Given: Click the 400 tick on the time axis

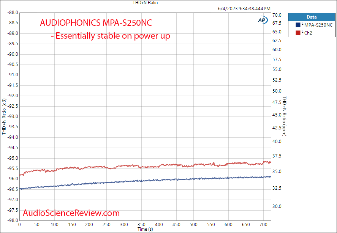Looking at the screenshot, I should click(x=159, y=225).
